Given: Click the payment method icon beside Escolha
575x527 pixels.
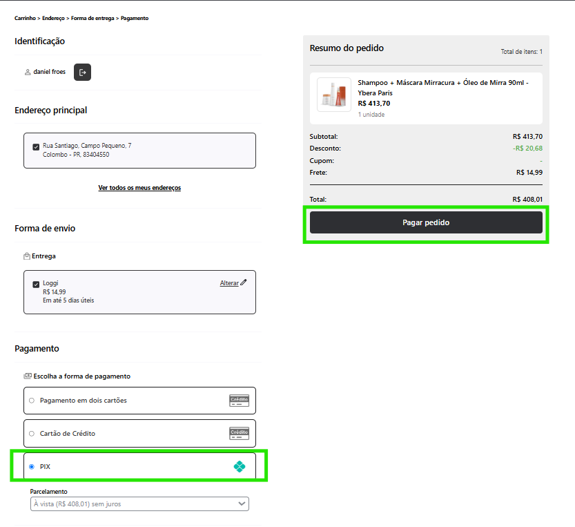Looking at the screenshot, I should tap(28, 376).
